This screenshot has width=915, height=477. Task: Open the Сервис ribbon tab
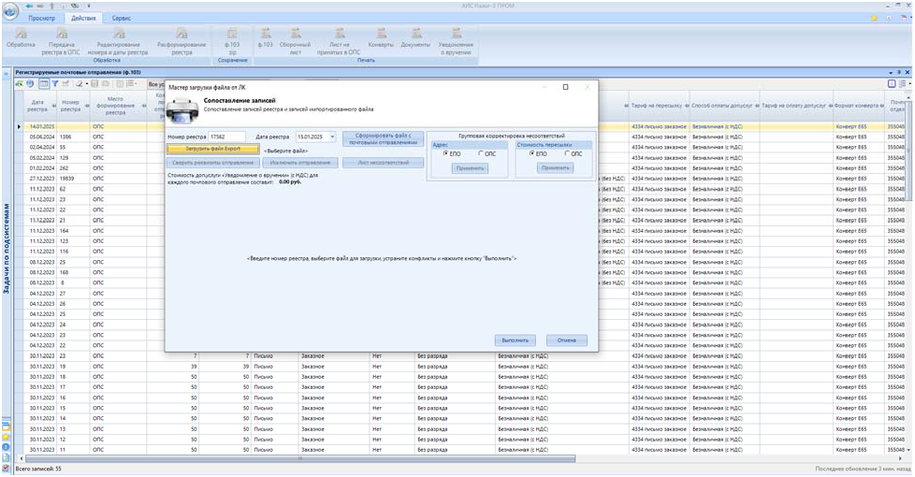coord(122,18)
